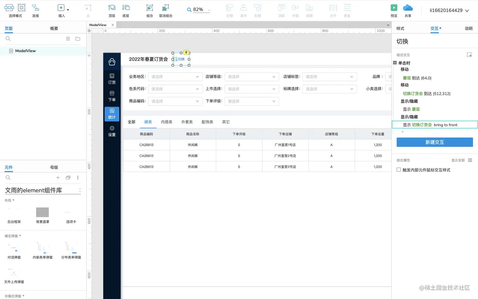
Task: Ungroup with the 取消组合 icon
Action: pyautogui.click(x=166, y=8)
